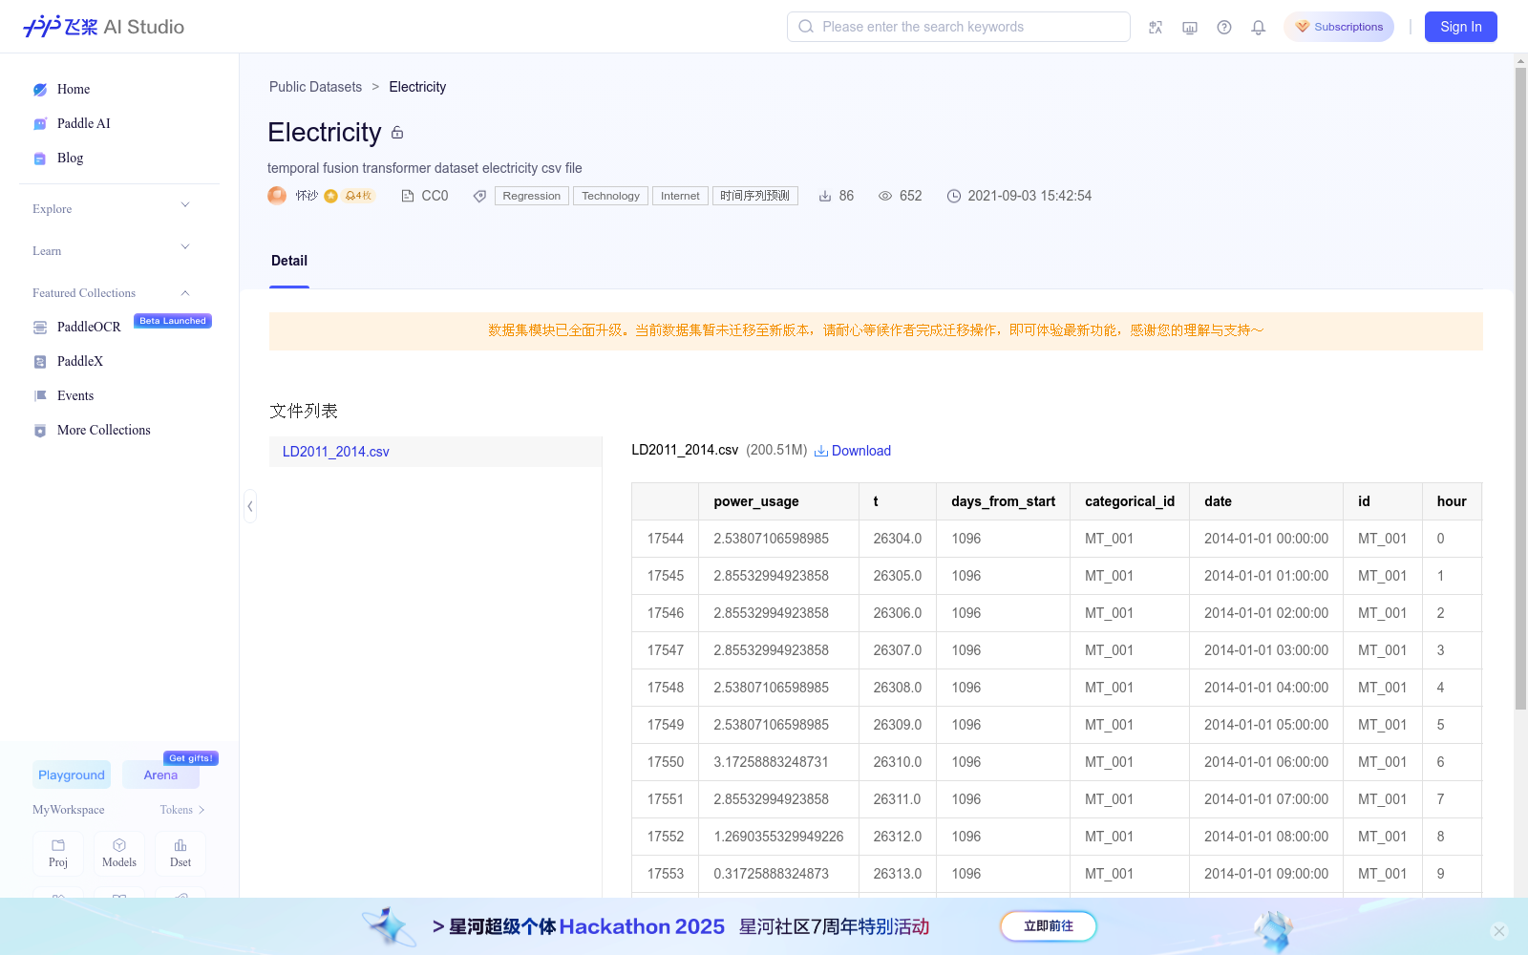Viewport: 1528px width, 955px height.
Task: Click the tags label icon
Action: 479,196
